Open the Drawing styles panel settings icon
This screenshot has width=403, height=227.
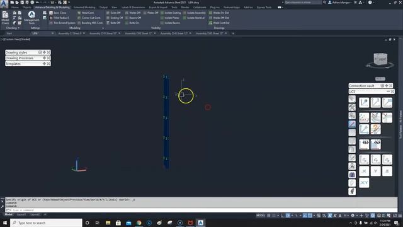pos(40,52)
